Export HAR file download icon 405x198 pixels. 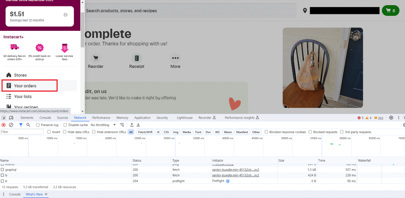pos(138,125)
